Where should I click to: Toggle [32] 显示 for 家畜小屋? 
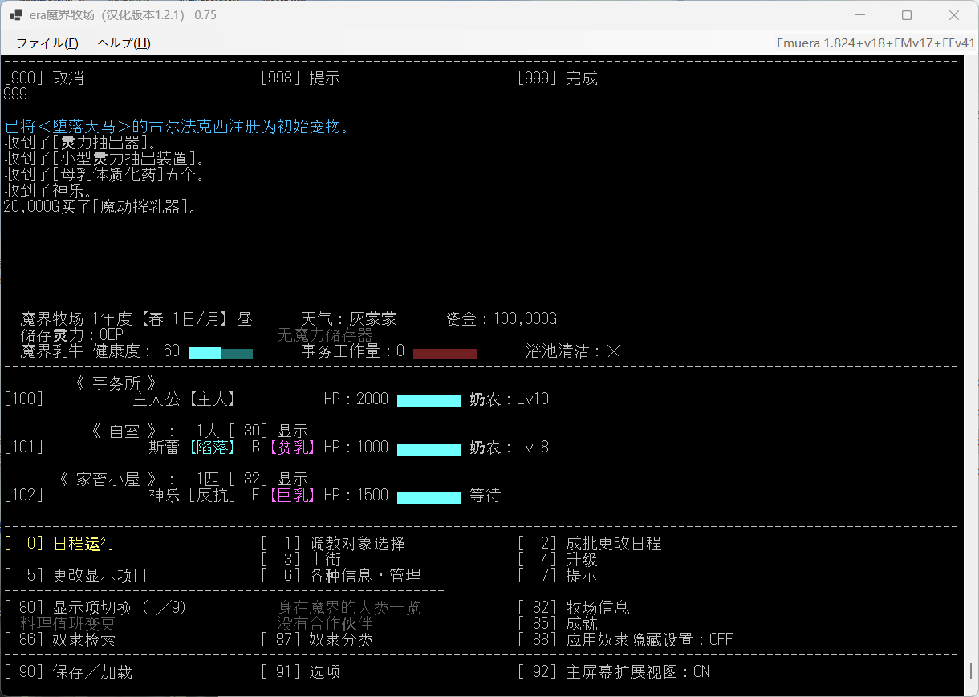(269, 480)
